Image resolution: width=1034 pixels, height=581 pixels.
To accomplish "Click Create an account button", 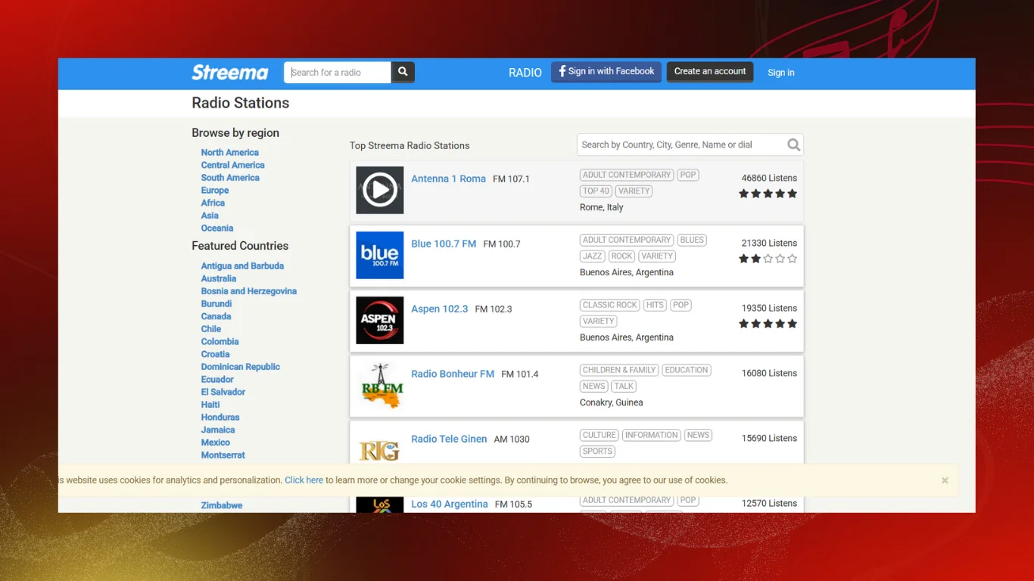I will pyautogui.click(x=709, y=72).
